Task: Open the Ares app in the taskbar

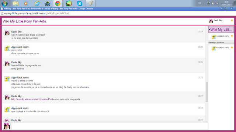Action: [x=48, y=3]
